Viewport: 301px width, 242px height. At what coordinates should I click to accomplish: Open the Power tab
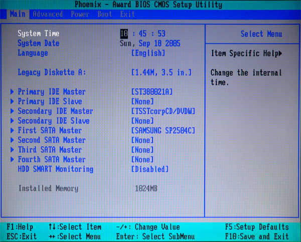click(x=80, y=14)
